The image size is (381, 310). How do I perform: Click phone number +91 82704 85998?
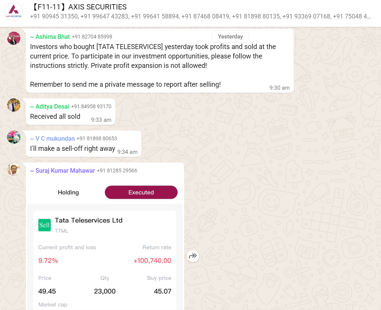[92, 37]
